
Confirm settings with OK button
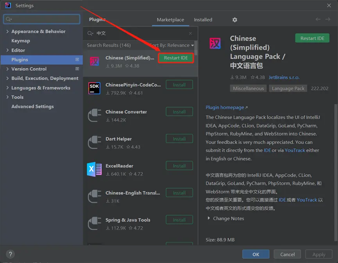256,254
